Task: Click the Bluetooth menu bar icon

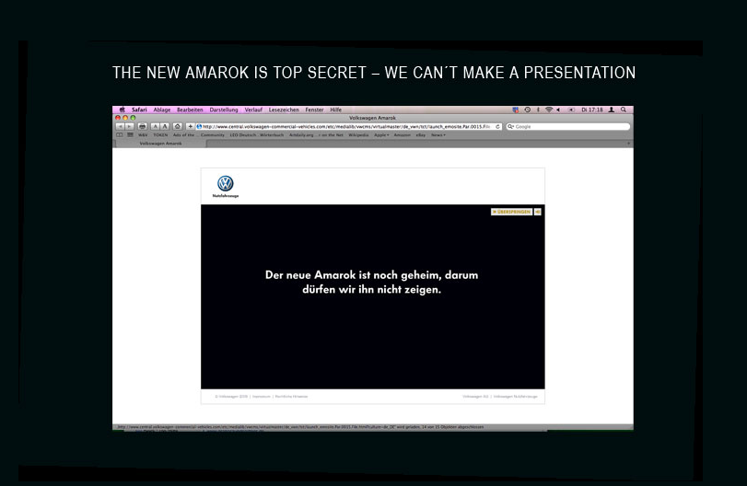Action: coord(538,110)
